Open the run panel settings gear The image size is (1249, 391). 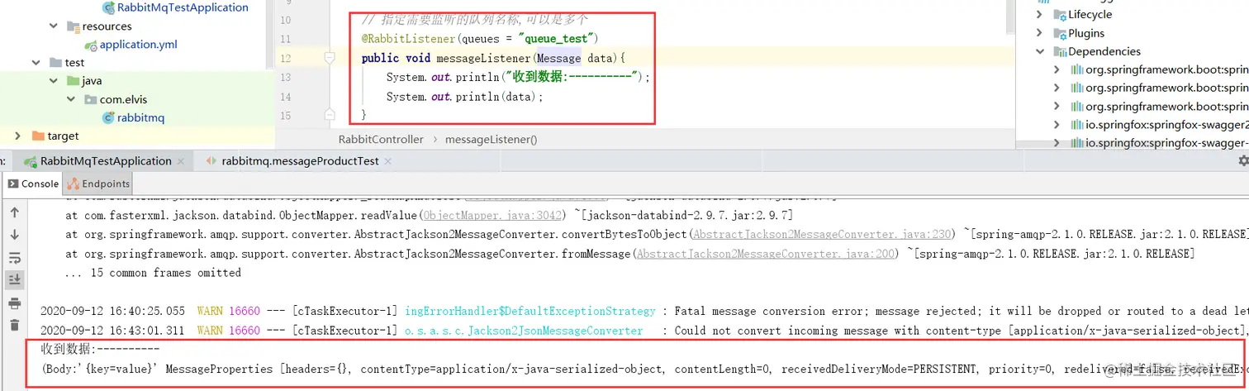[1243, 160]
